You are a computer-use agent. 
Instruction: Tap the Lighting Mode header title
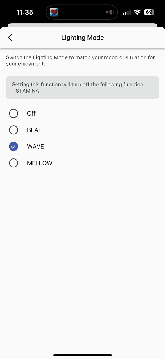(x=83, y=38)
